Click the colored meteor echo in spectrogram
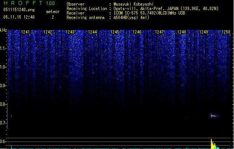234x149 pixels. pyautogui.click(x=214, y=115)
